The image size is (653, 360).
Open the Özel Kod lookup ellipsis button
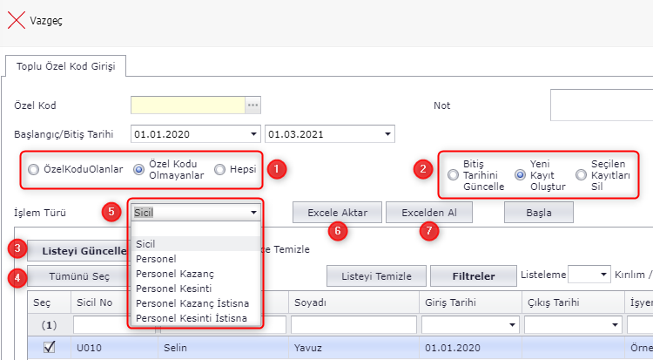253,105
